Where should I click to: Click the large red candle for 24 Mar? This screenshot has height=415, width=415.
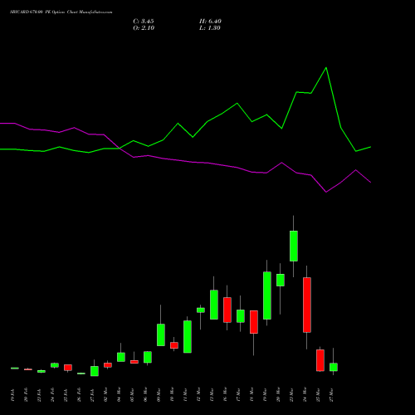pyautogui.click(x=307, y=305)
